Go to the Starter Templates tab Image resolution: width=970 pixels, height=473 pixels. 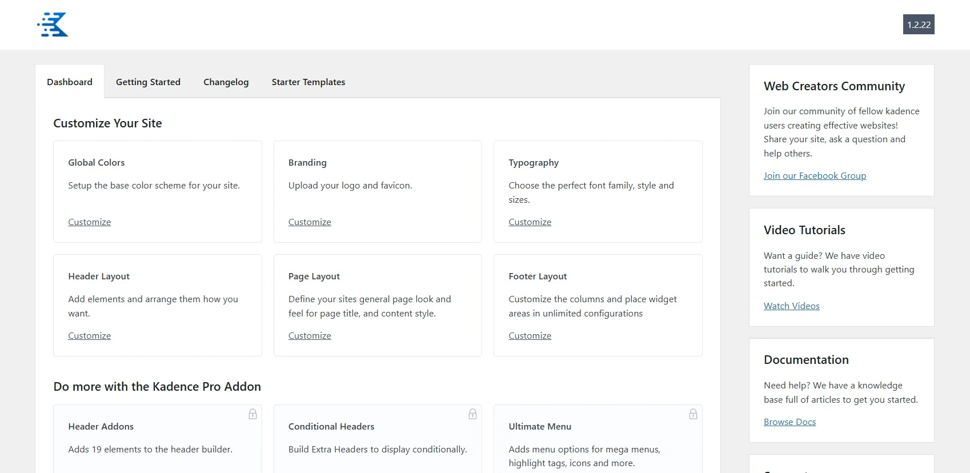coord(308,82)
